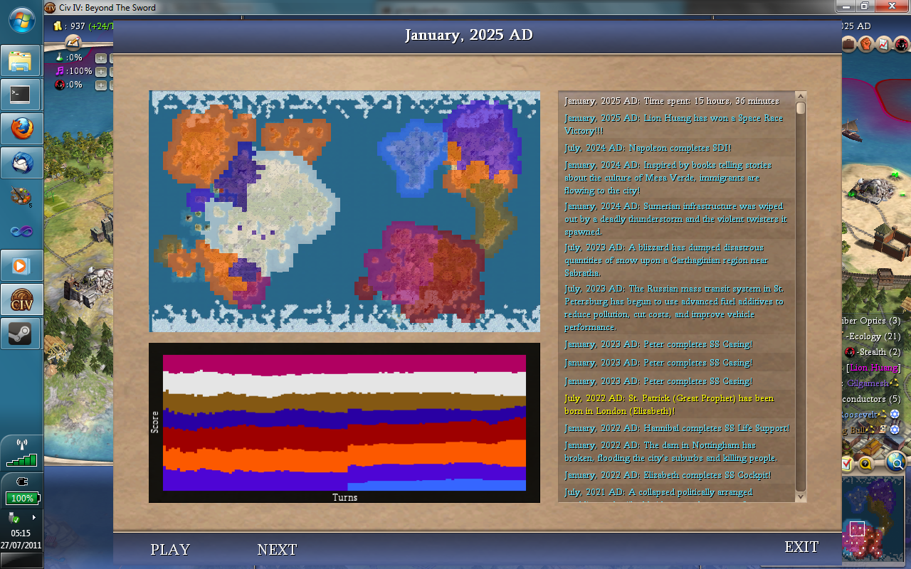This screenshot has height=569, width=911.
Task: Open the info graph advisor icon
Action: click(x=884, y=44)
